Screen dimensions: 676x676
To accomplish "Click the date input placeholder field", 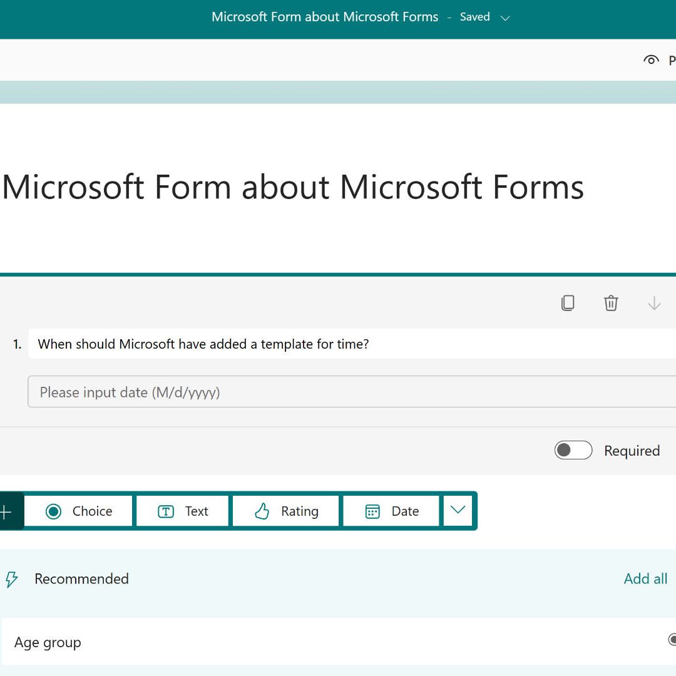I will (x=352, y=392).
